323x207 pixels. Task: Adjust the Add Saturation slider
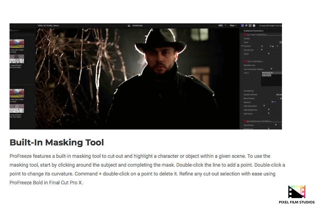point(264,106)
